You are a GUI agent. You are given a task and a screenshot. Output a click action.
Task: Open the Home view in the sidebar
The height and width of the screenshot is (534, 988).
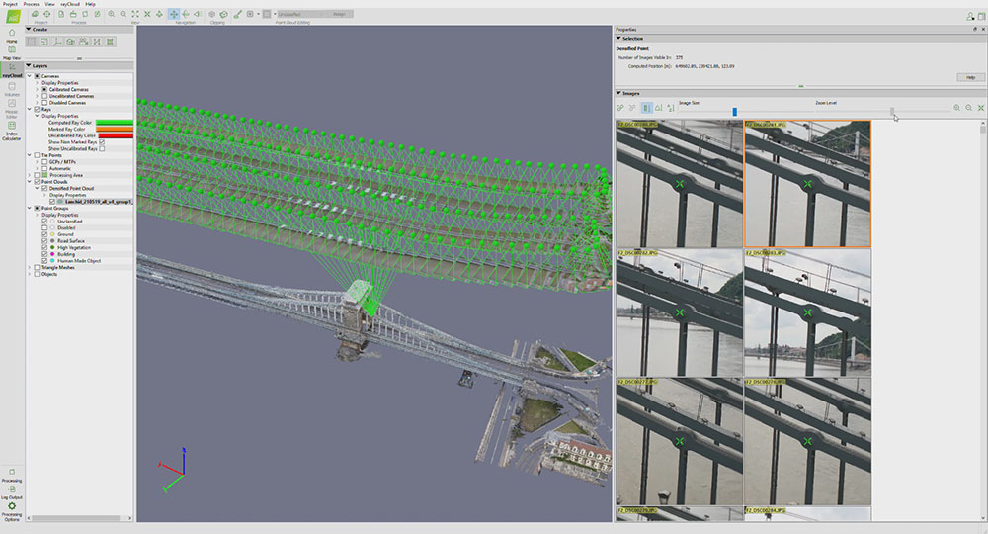pyautogui.click(x=11, y=35)
